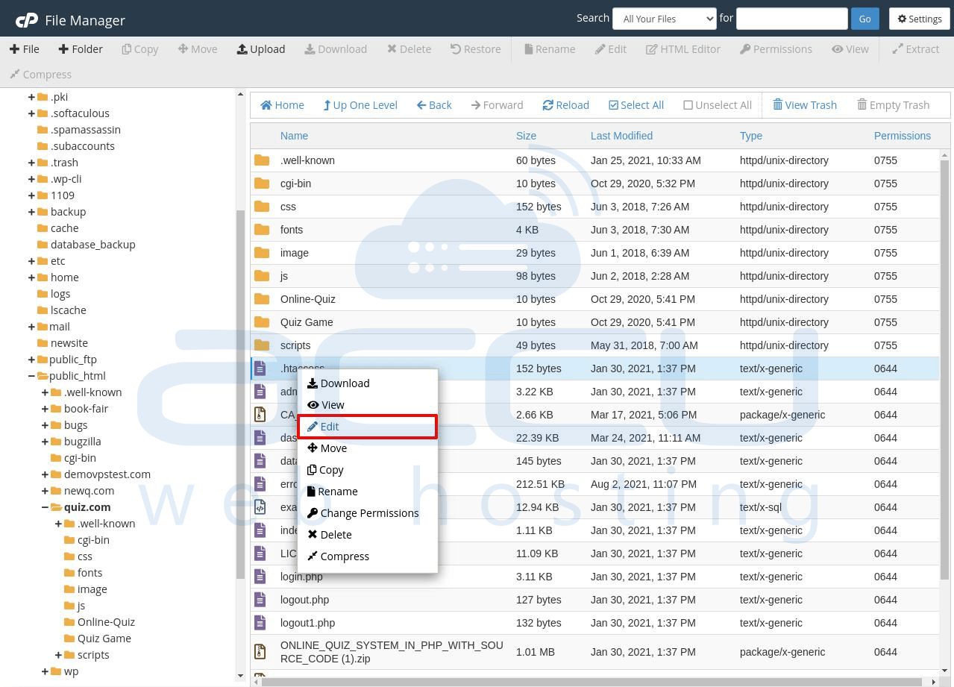Navigate Up One Level
This screenshot has width=954, height=687.
click(x=360, y=104)
